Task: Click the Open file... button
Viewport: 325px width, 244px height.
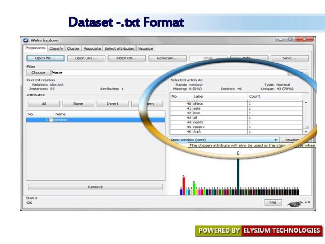Action: click(46, 58)
